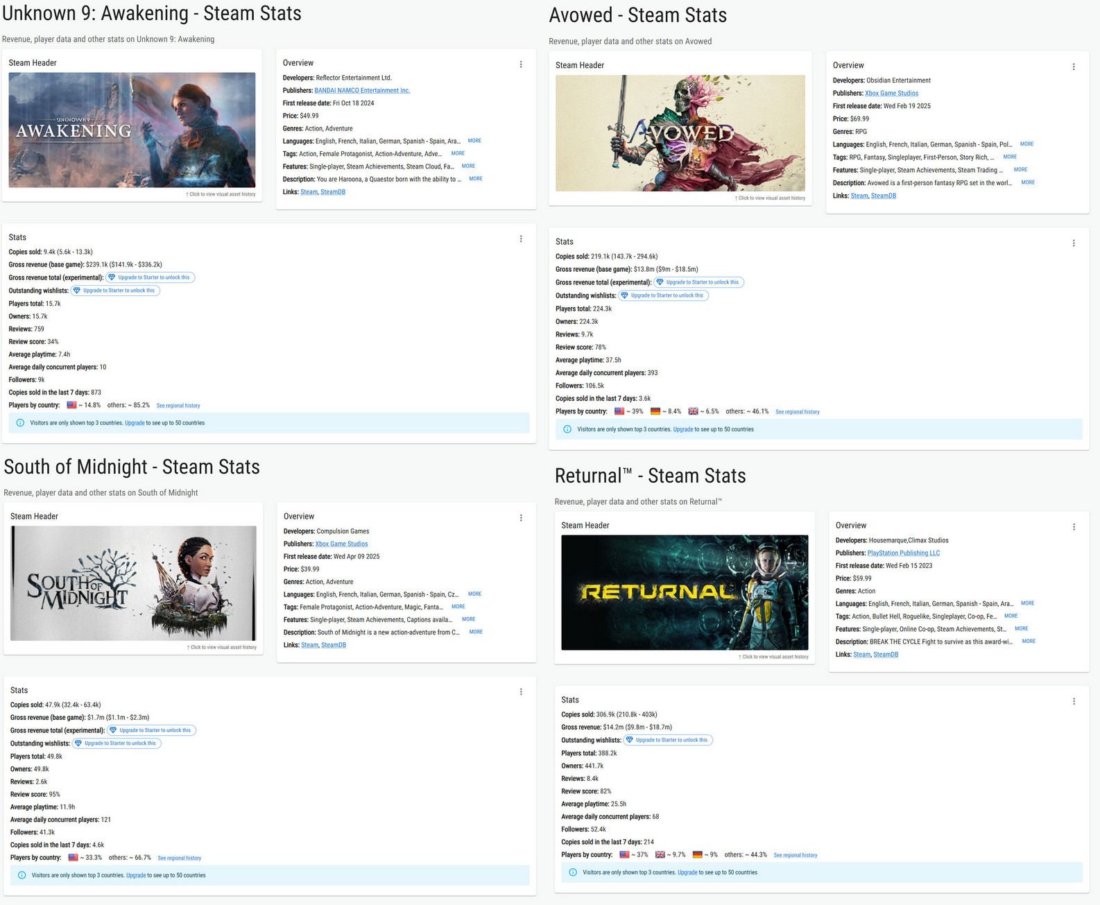Unlock Unknown 9 outstanding wishlists via Upgrade
Screen dimensions: 1100x905
[x=115, y=291]
